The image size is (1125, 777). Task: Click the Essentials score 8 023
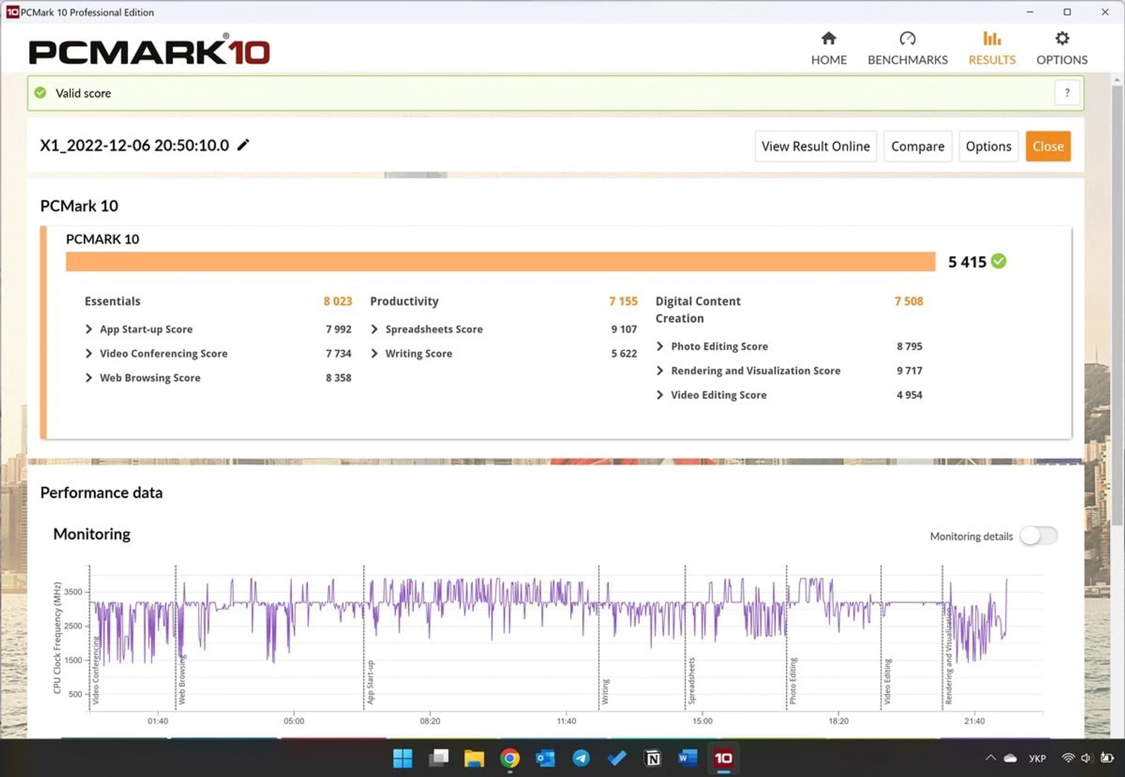point(337,301)
